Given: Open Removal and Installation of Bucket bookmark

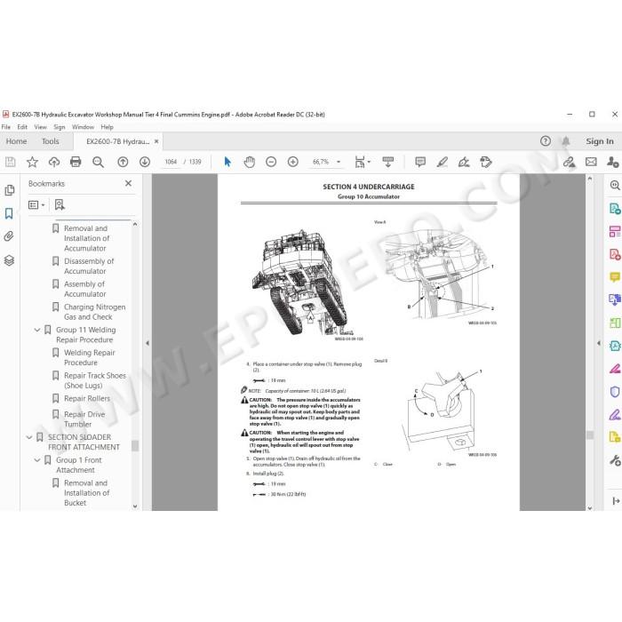Looking at the screenshot, I should pyautogui.click(x=86, y=492).
